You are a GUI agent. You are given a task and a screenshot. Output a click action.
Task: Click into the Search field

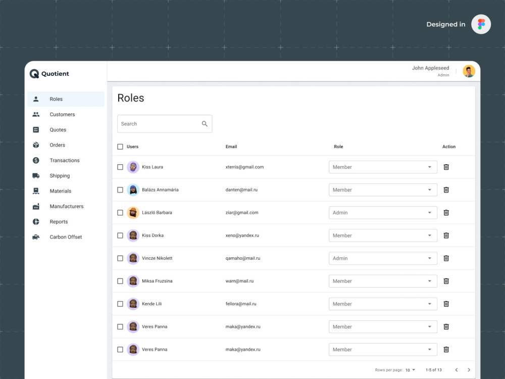click(165, 124)
